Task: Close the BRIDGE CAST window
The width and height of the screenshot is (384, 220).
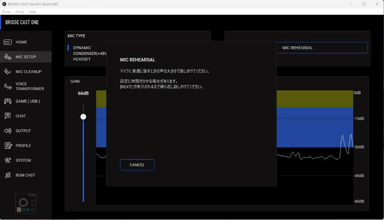Action: coord(377,4)
